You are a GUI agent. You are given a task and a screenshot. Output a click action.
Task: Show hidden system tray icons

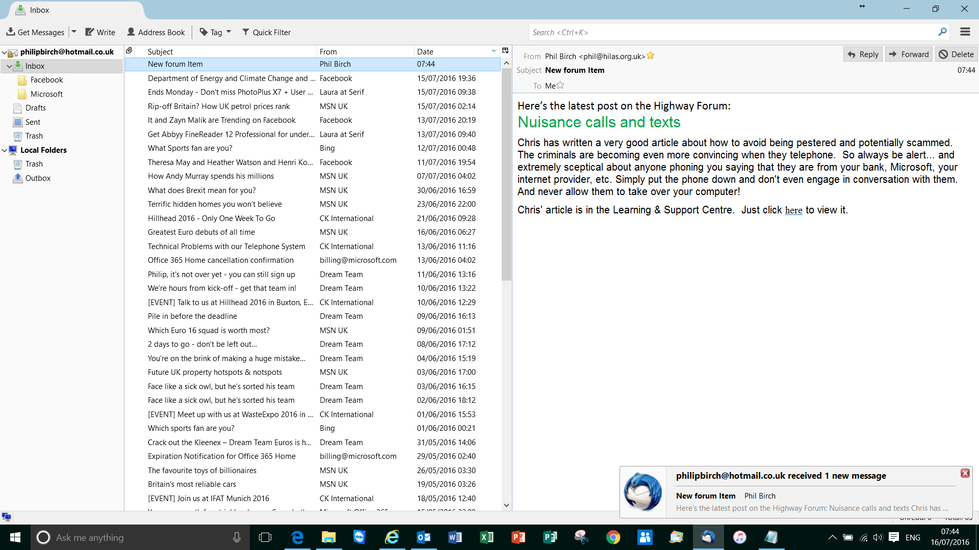coord(832,537)
